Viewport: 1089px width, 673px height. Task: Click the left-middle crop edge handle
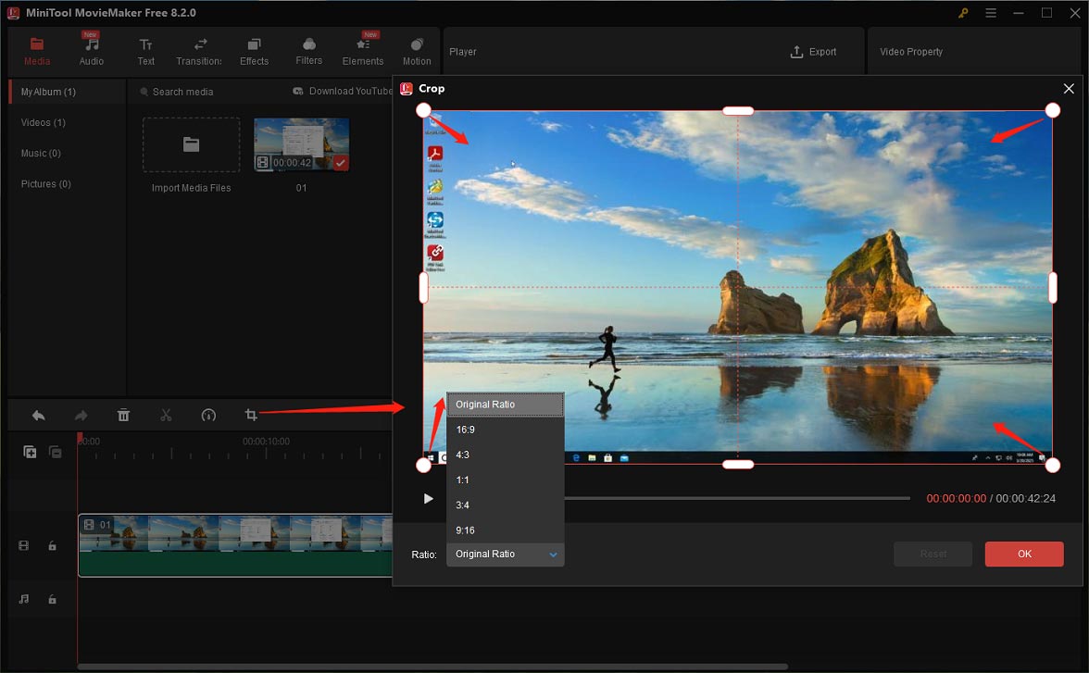click(x=424, y=288)
